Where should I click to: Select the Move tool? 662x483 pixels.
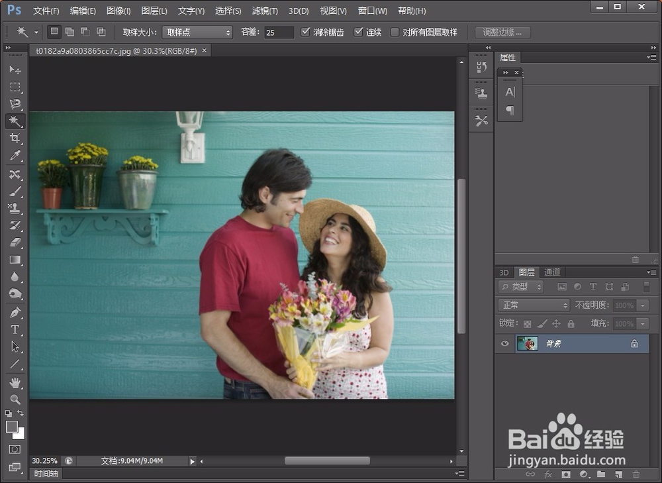15,70
